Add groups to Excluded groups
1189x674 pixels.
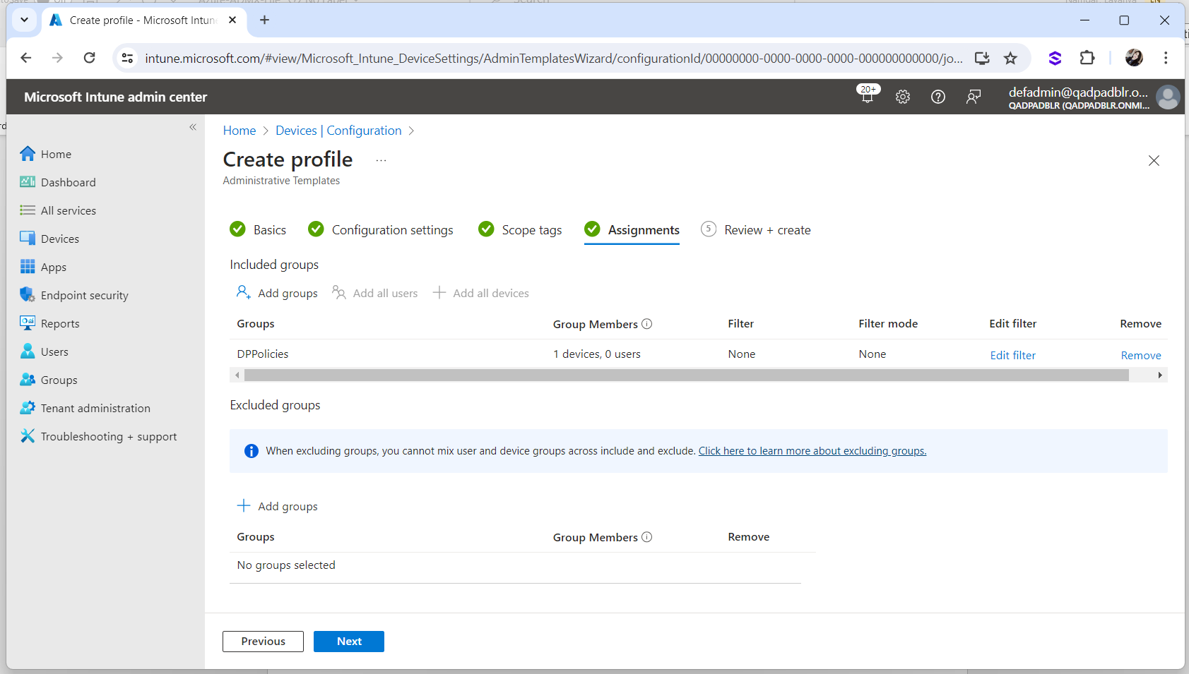coord(277,506)
